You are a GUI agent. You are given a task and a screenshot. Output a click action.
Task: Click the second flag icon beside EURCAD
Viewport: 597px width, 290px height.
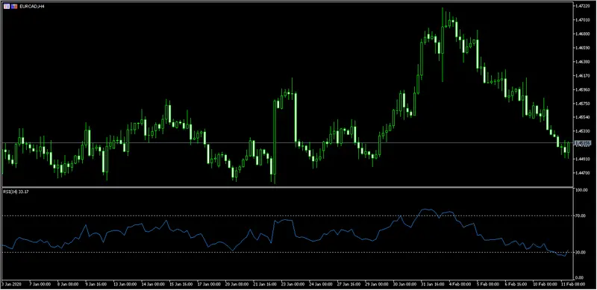(x=14, y=6)
